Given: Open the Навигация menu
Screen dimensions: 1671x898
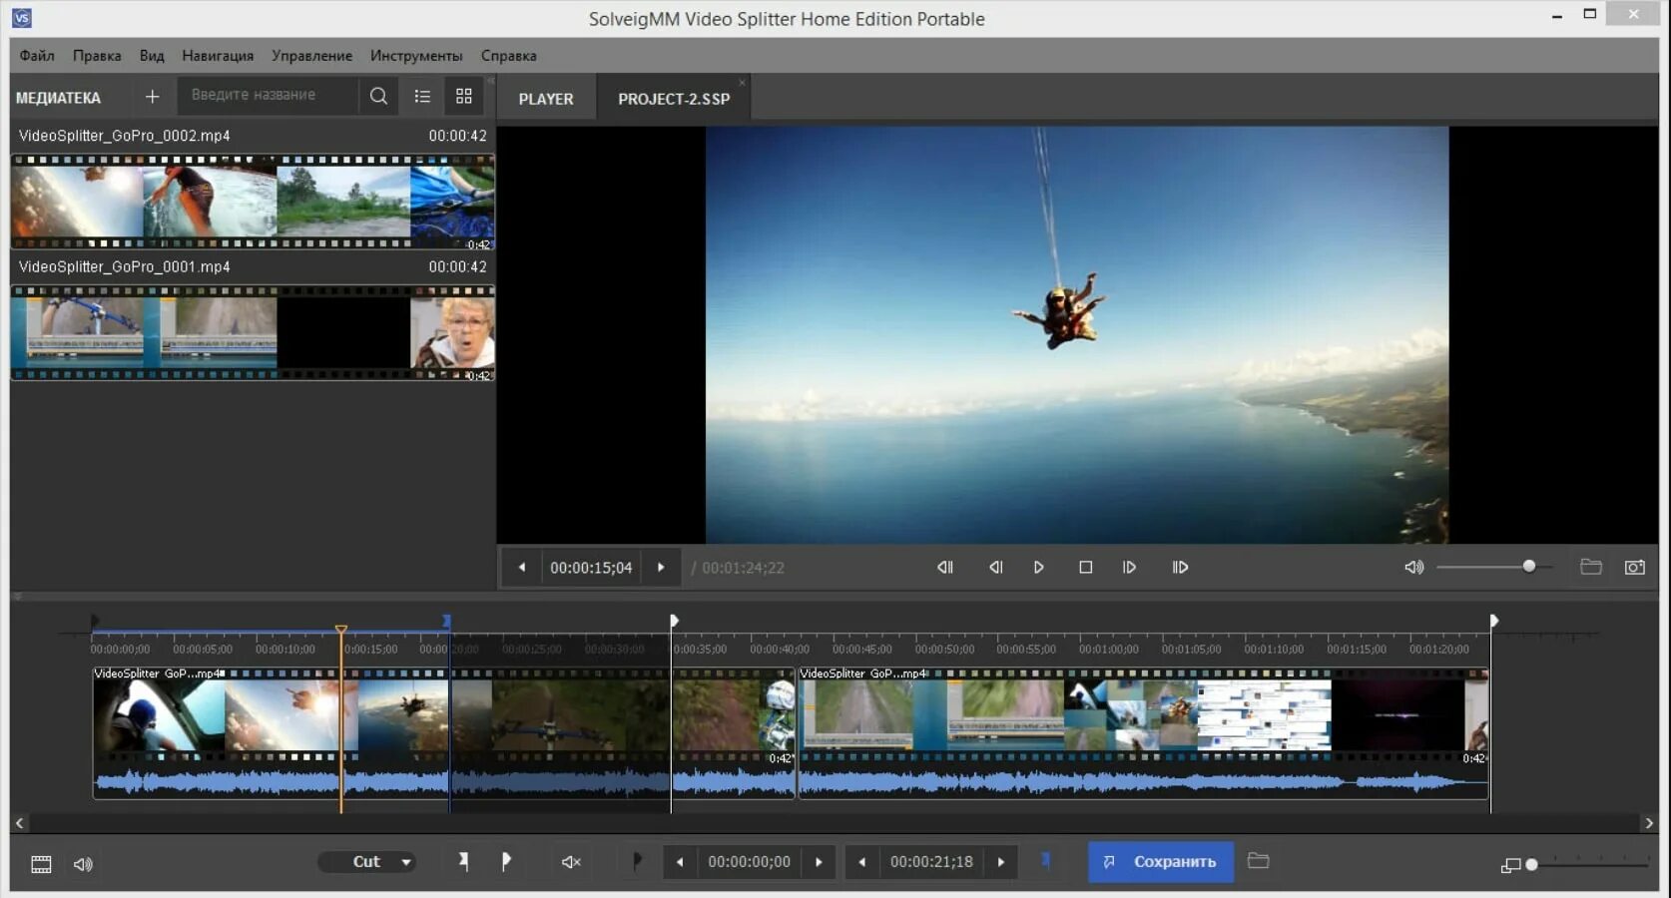Looking at the screenshot, I should coord(218,56).
